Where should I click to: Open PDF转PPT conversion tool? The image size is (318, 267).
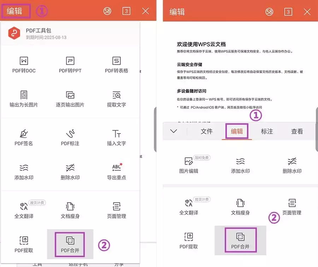[70, 65]
